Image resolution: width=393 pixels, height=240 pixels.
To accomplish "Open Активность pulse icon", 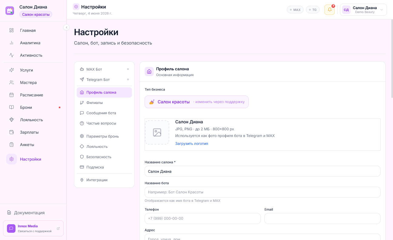I will tap(12, 55).
